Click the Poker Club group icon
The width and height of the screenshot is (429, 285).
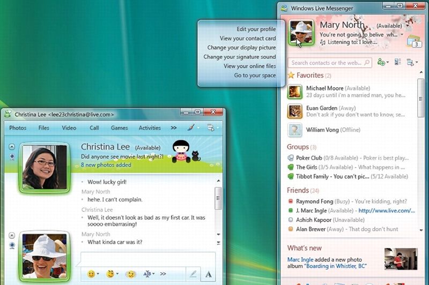click(290, 158)
